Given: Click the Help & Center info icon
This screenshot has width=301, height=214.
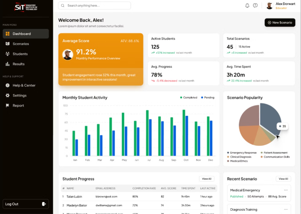Looking at the screenshot, I should 8,85.
